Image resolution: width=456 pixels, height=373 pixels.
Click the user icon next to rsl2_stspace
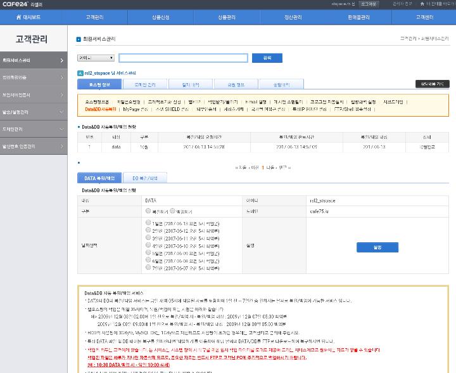pyautogui.click(x=80, y=73)
